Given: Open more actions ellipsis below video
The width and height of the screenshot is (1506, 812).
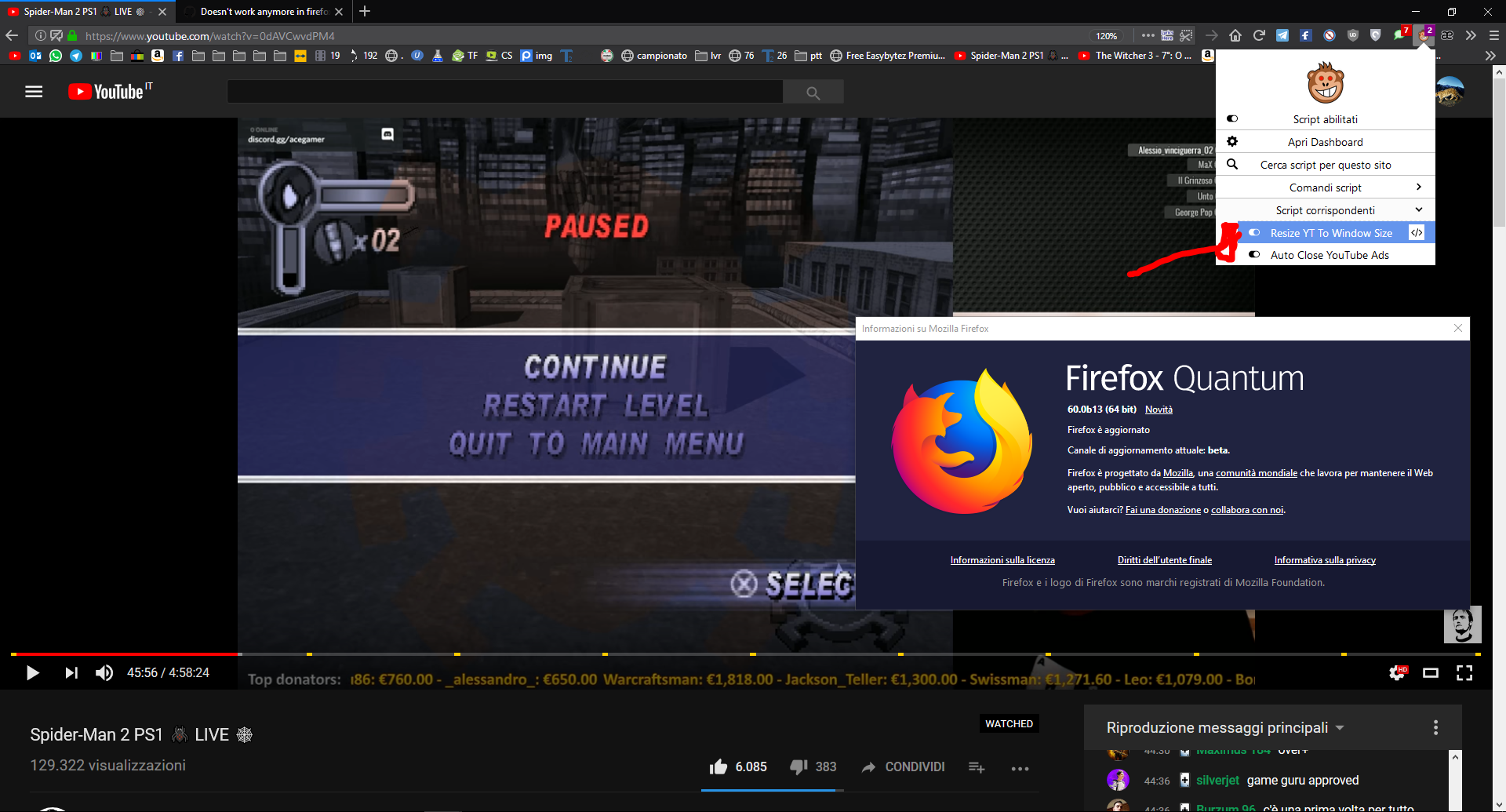Looking at the screenshot, I should (1020, 768).
